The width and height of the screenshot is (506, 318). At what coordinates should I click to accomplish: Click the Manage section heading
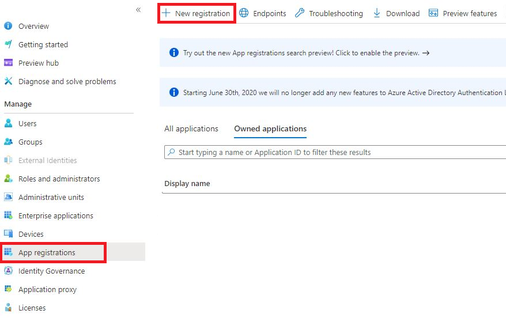(18, 104)
